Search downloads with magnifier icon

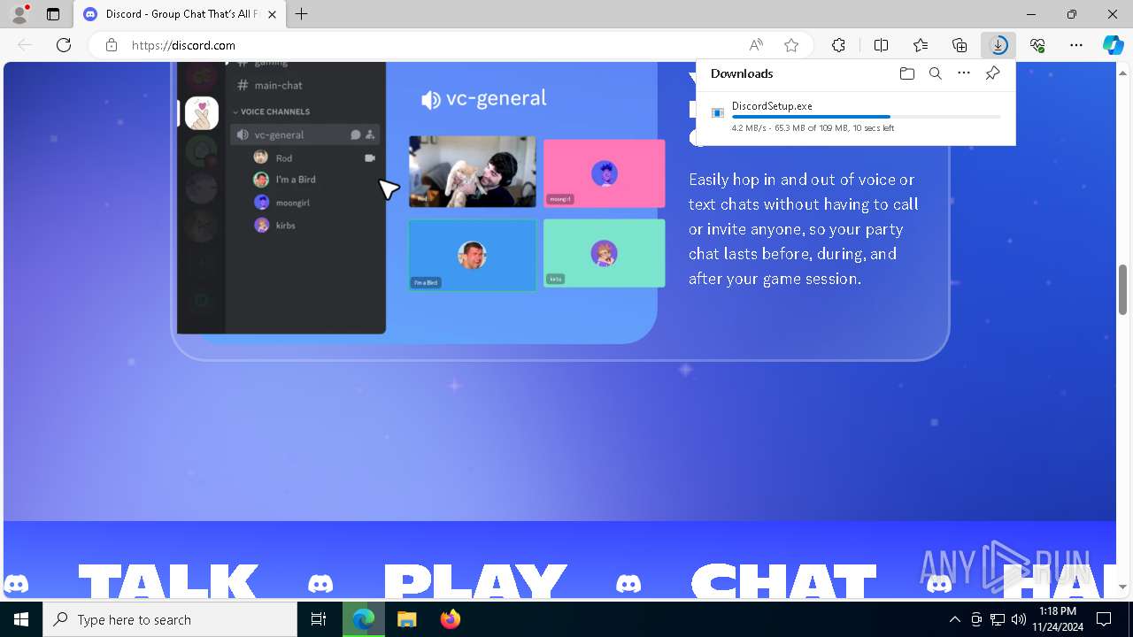coord(935,73)
